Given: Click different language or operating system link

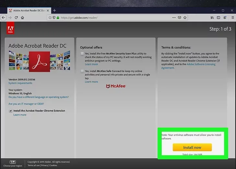Looking at the screenshot, I should (39, 97).
